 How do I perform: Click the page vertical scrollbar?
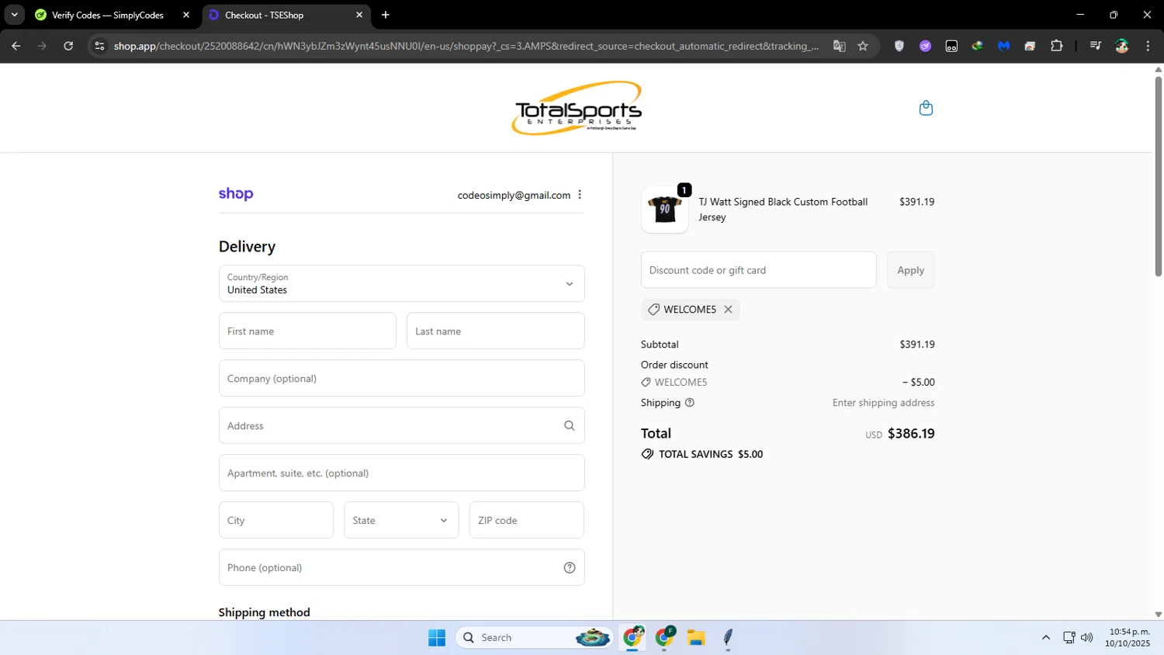[1158, 176]
